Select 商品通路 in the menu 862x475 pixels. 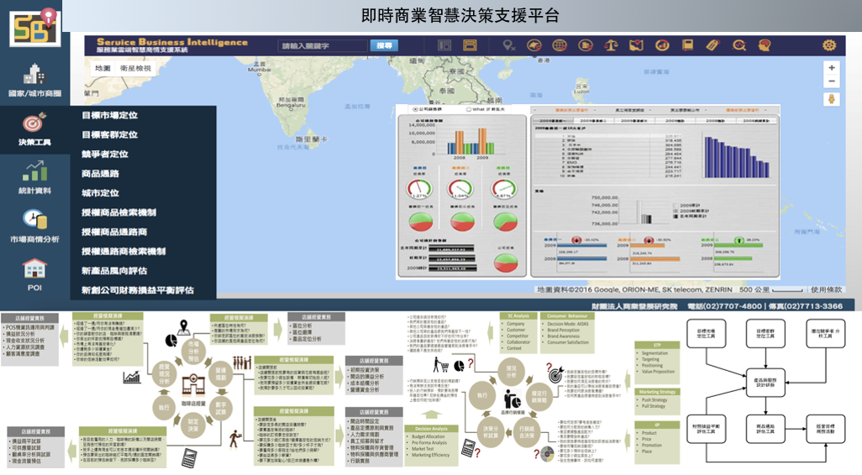pos(100,174)
